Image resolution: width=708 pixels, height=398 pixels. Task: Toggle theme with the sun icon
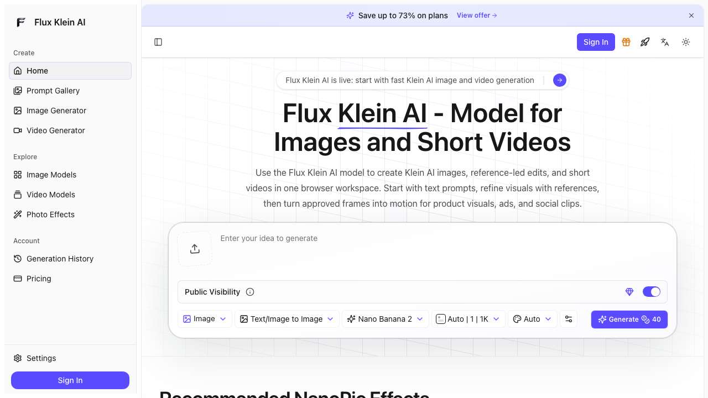(686, 42)
